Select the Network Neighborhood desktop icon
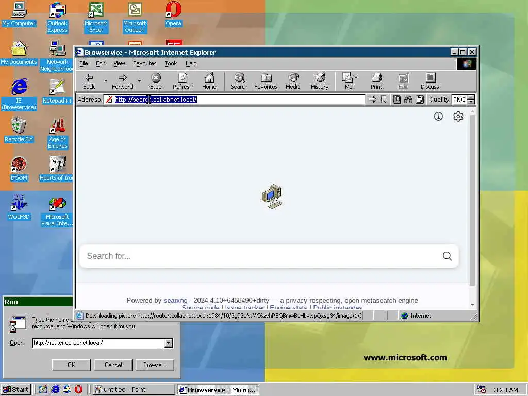 pyautogui.click(x=57, y=56)
